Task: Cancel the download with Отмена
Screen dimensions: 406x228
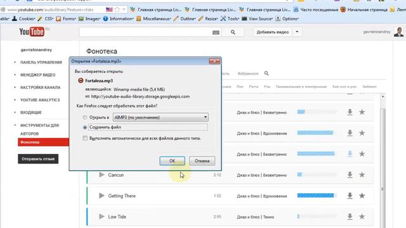Action: pyautogui.click(x=202, y=161)
